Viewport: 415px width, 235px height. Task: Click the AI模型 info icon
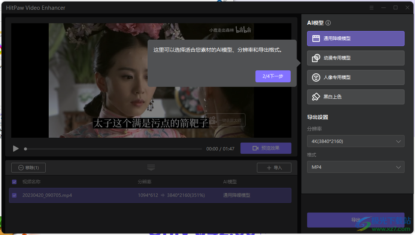[328, 23]
